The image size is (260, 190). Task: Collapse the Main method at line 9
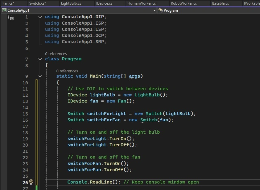coord(40,76)
